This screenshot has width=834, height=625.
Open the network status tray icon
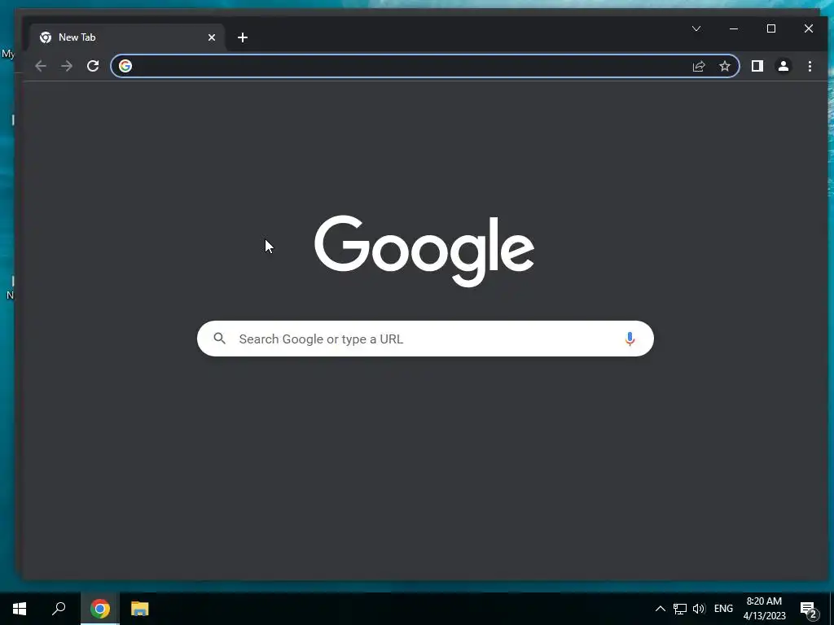point(680,609)
